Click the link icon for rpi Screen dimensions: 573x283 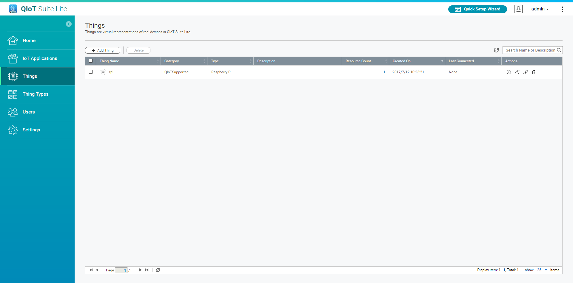(x=525, y=72)
